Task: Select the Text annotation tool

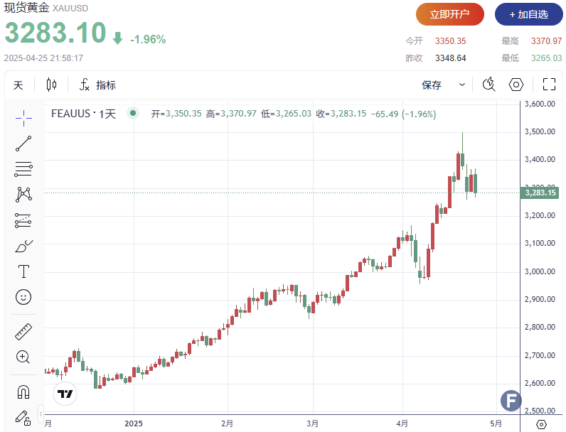Action: click(x=23, y=271)
